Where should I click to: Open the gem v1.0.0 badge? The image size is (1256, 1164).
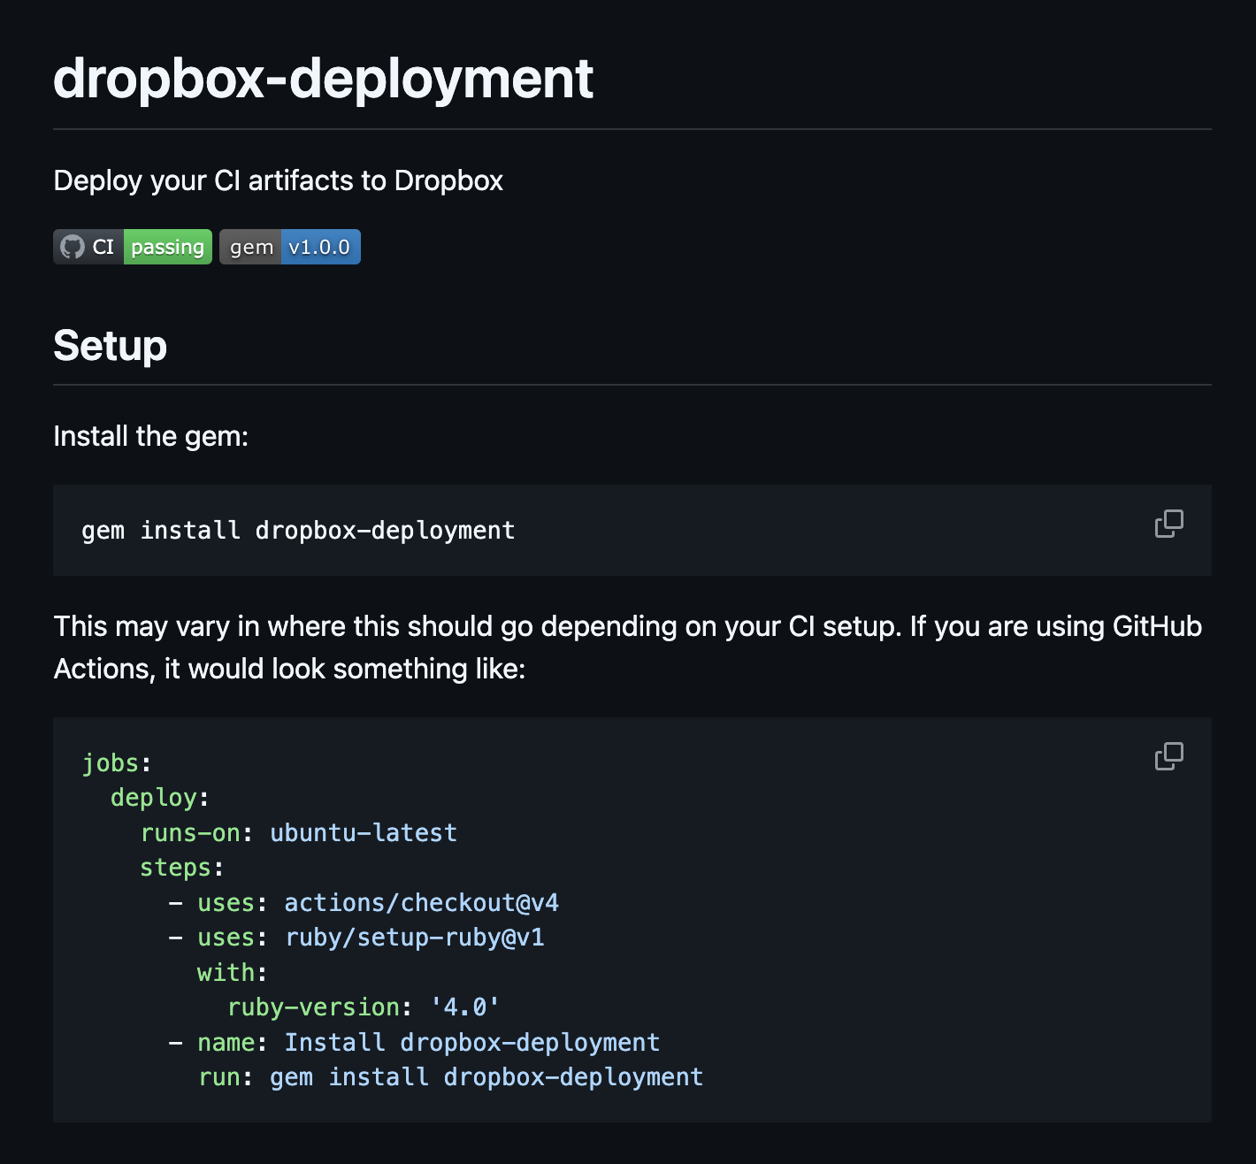point(290,247)
